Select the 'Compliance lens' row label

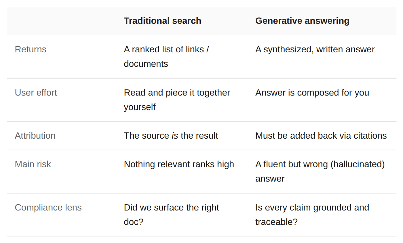[48, 207]
